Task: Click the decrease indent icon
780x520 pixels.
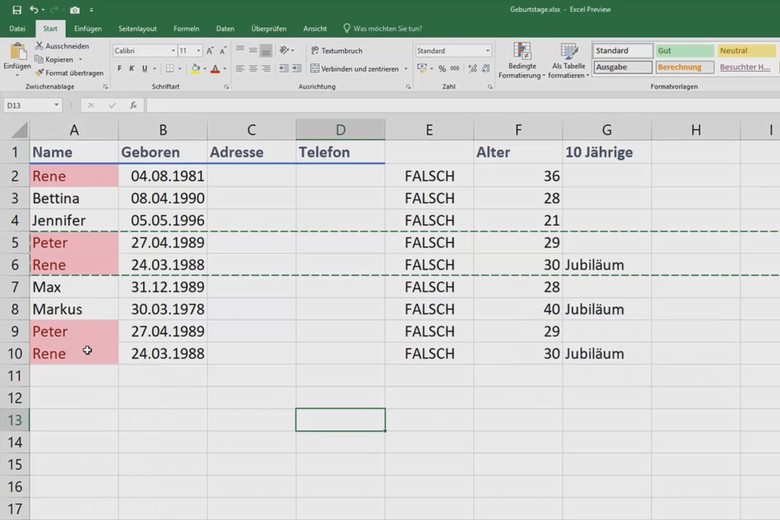Action: click(x=284, y=68)
